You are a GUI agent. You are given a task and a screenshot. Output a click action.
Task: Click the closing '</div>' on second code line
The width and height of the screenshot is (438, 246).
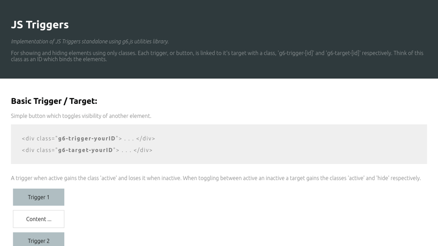click(143, 150)
